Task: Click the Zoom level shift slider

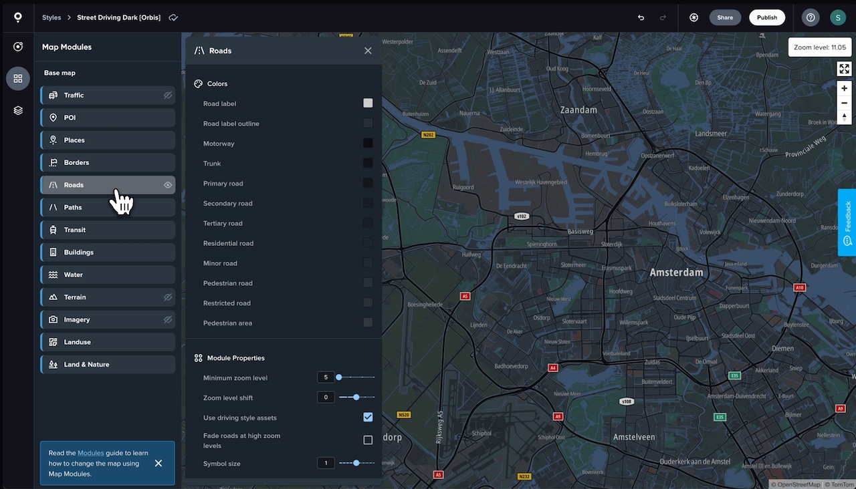Action: (356, 397)
